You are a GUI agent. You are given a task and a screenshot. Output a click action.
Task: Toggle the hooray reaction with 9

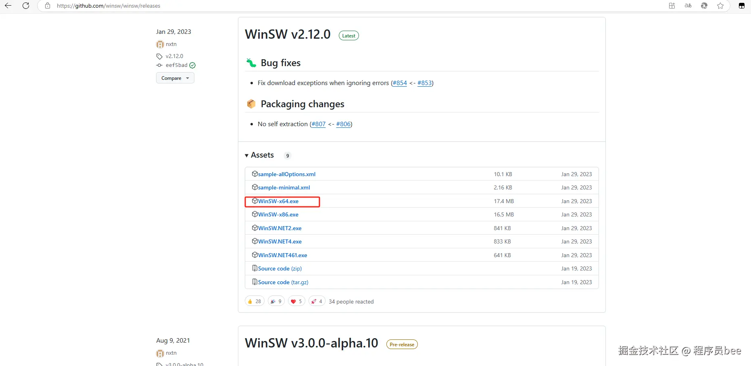(x=276, y=301)
